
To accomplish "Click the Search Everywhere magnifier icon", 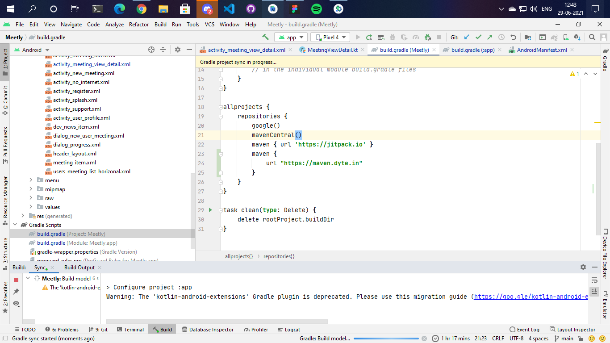I will pos(592,38).
